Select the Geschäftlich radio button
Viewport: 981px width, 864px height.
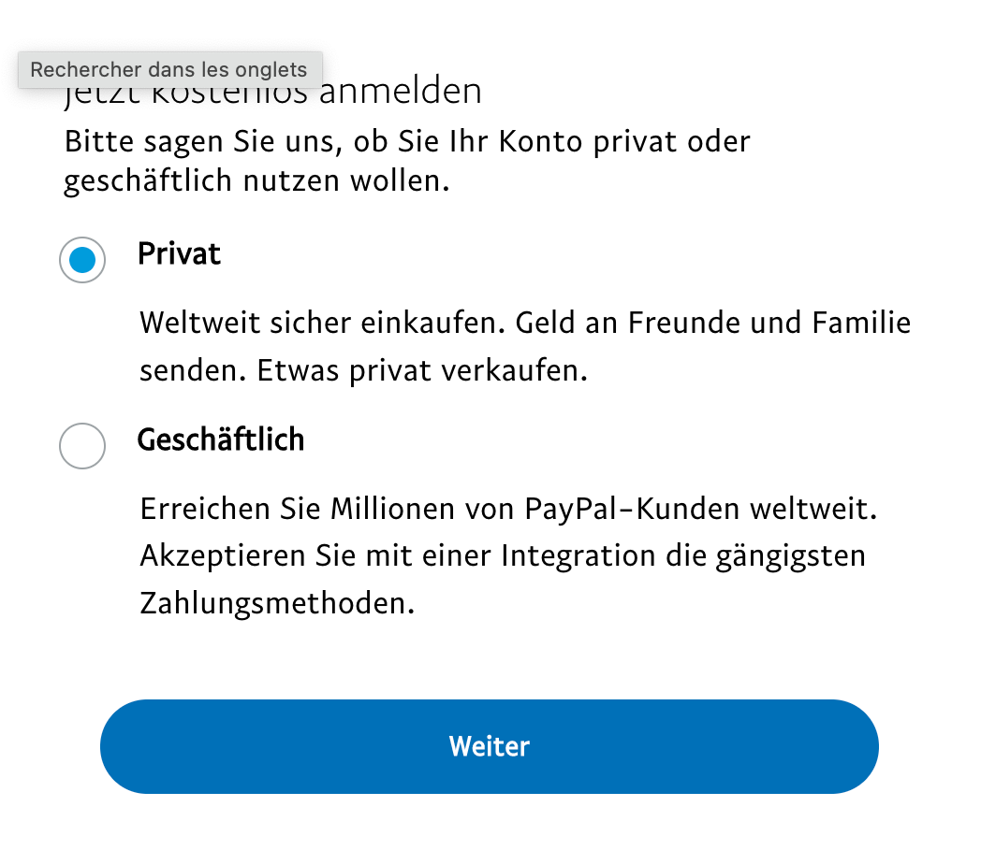(x=82, y=446)
